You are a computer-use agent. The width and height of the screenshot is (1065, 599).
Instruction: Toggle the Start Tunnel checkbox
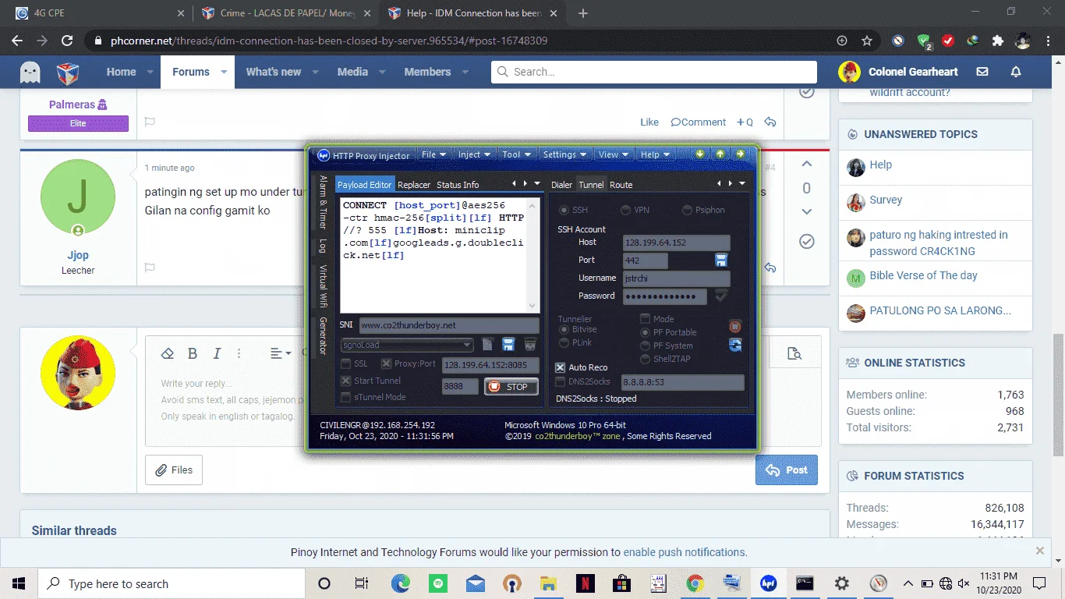[x=346, y=381]
